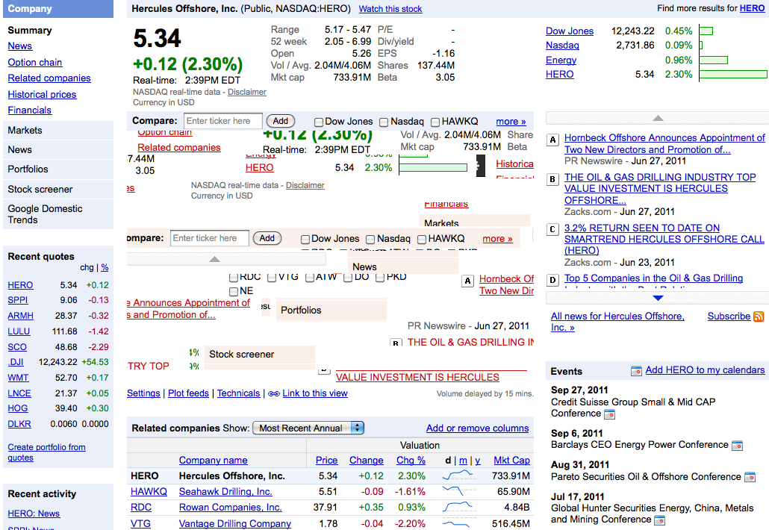Click news marker B beside Oil & Gas Drilling headline
The height and width of the screenshot is (530, 769).
click(x=552, y=179)
